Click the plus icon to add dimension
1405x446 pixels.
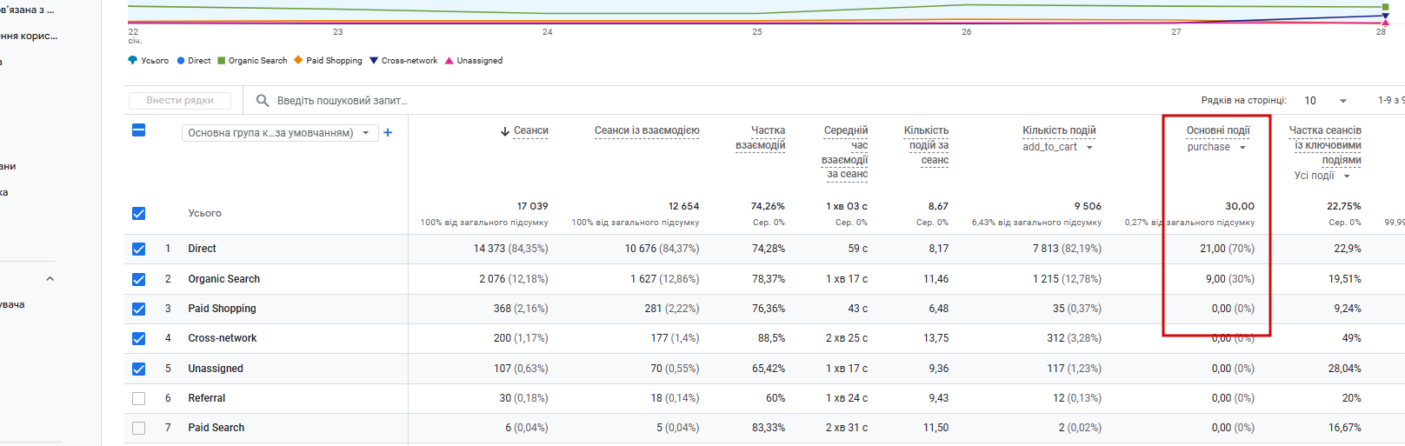[x=388, y=133]
